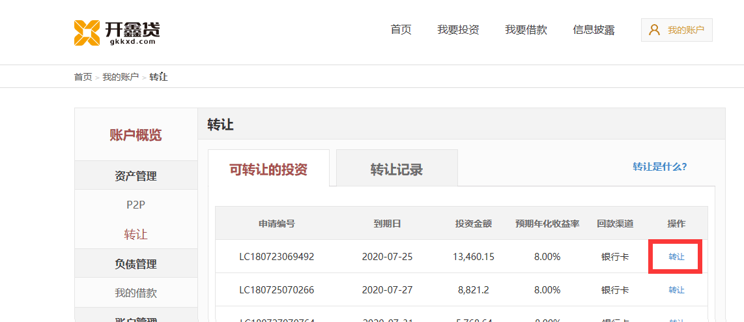
Task: Expand the 资产管理 sidebar section
Action: [x=136, y=176]
